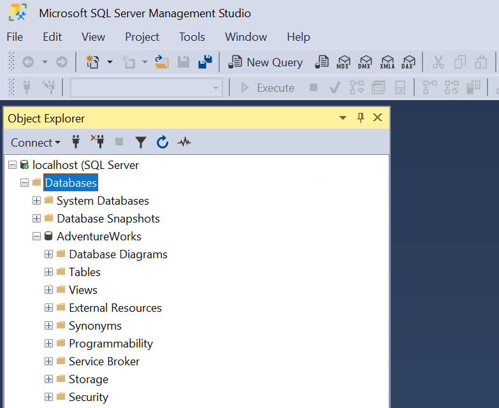Viewport: 499px width, 408px height.
Task: Expand the System Databases folder
Action: tap(37, 201)
